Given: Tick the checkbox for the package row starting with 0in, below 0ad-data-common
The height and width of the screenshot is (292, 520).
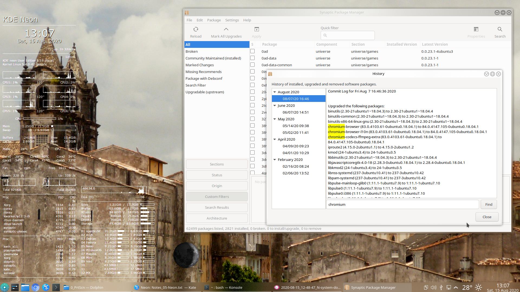Looking at the screenshot, I should pyautogui.click(x=252, y=71).
